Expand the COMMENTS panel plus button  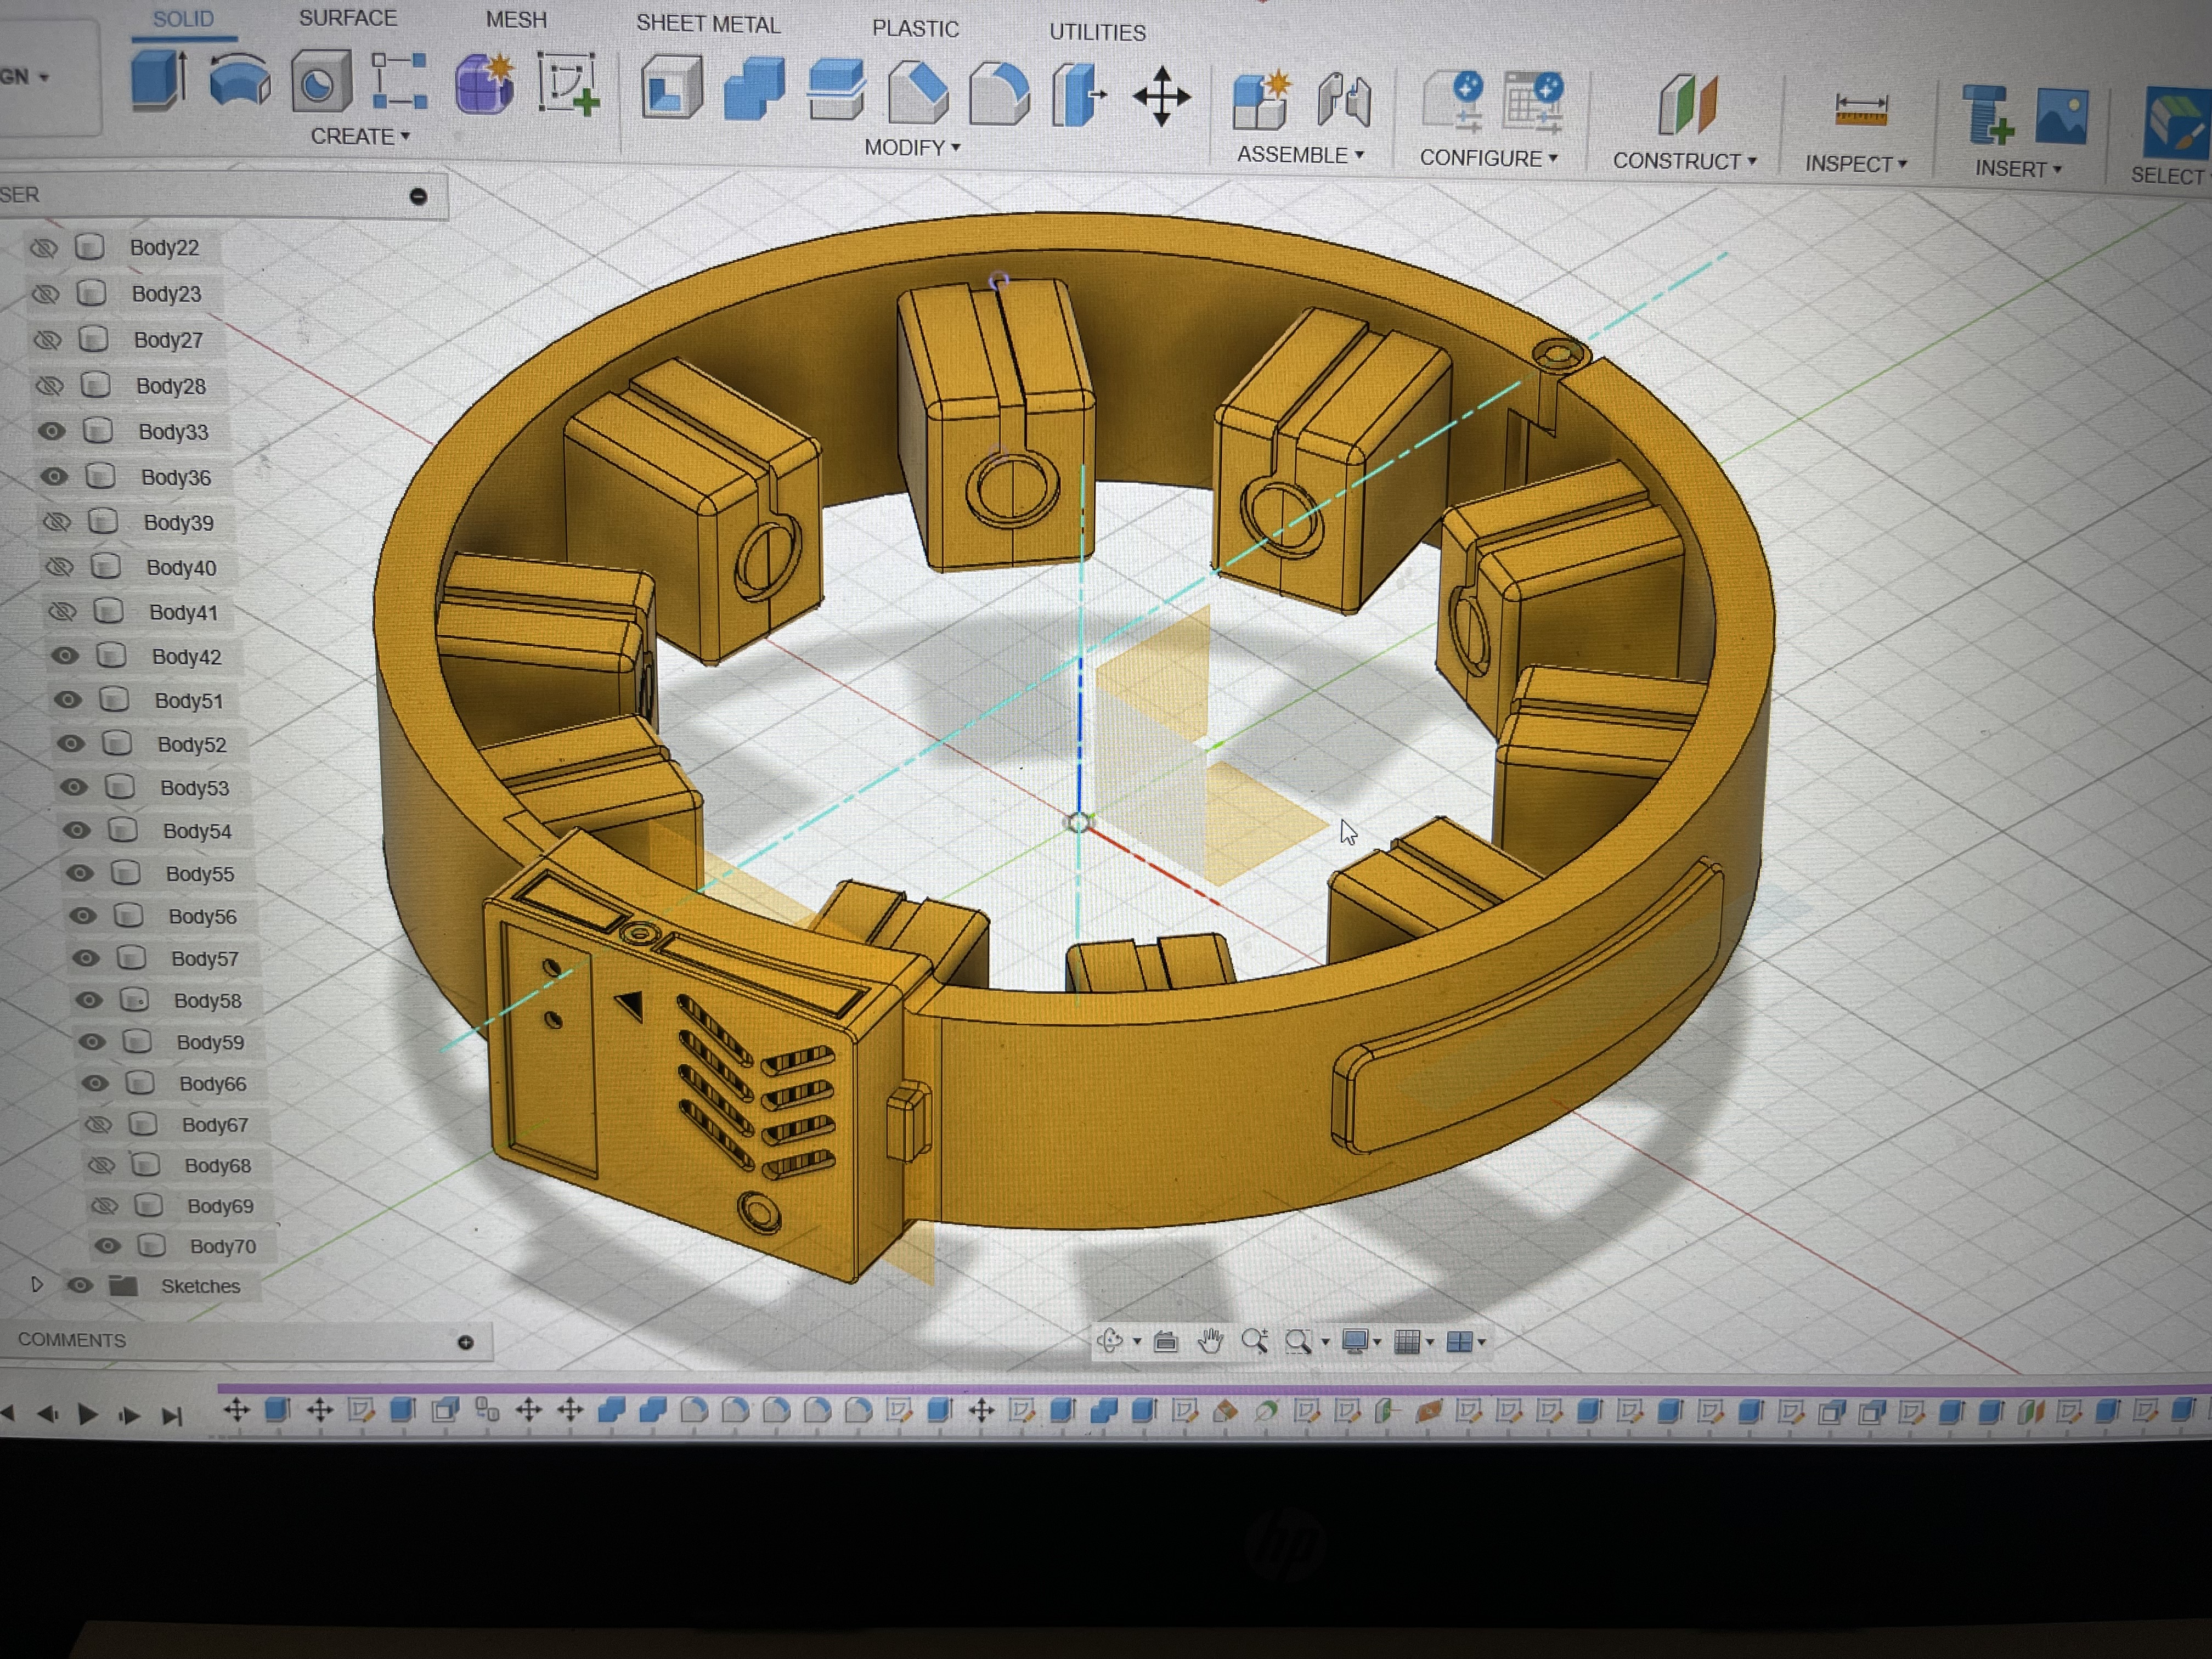465,1342
